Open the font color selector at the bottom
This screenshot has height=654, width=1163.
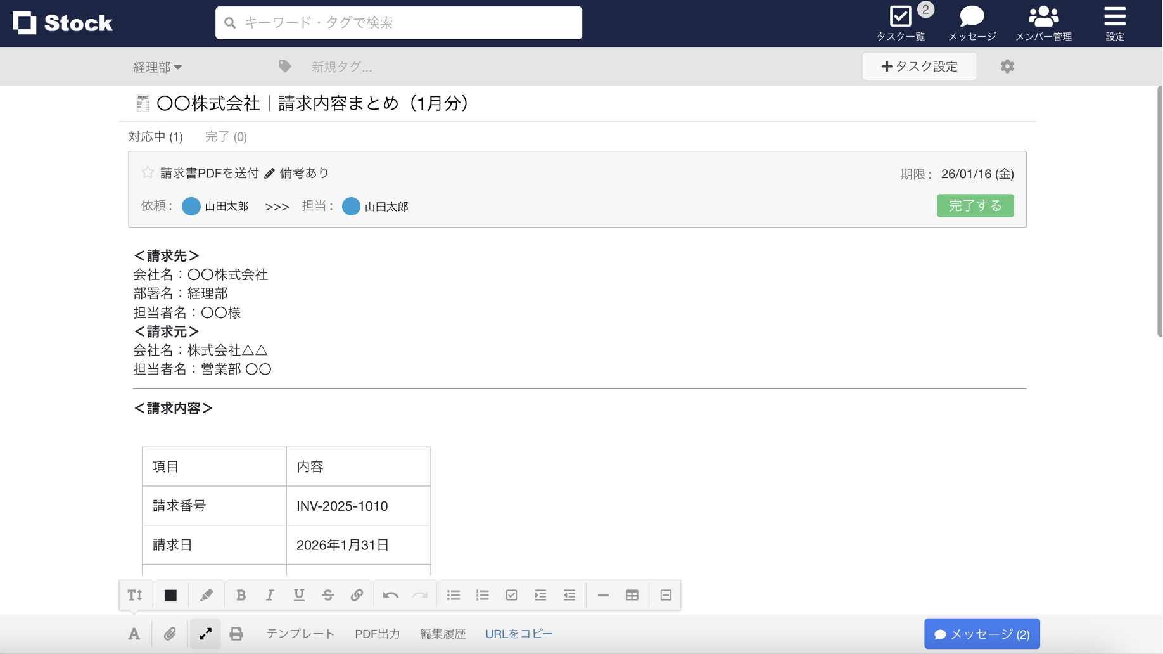(x=134, y=633)
